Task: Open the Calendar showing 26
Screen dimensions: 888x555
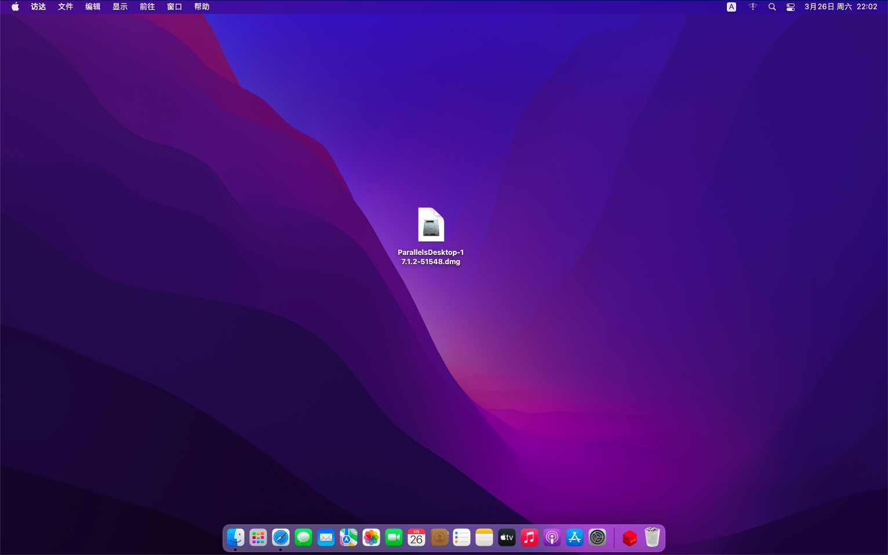Action: 416,537
